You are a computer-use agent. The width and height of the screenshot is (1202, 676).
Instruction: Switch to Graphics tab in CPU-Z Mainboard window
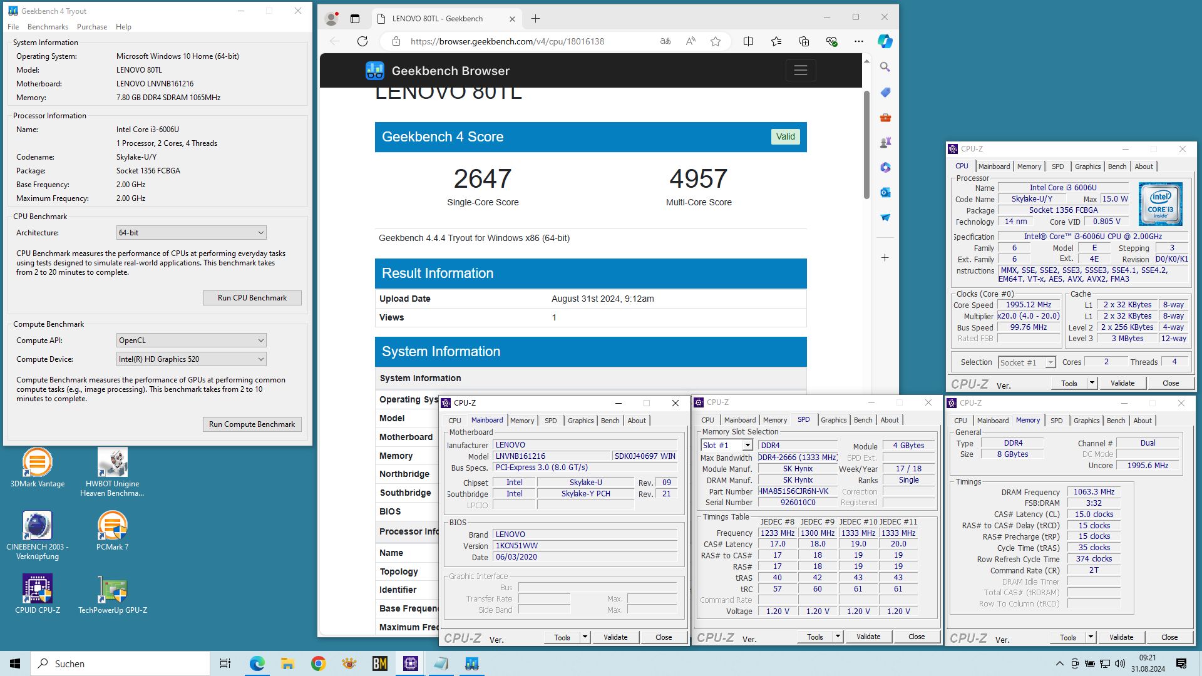(580, 421)
